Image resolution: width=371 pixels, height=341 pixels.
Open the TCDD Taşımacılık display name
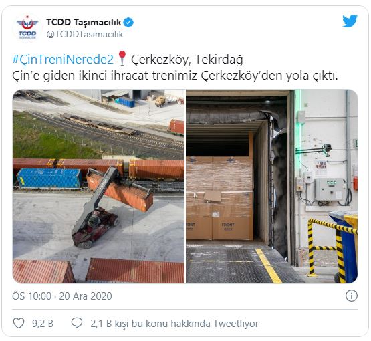click(x=84, y=22)
